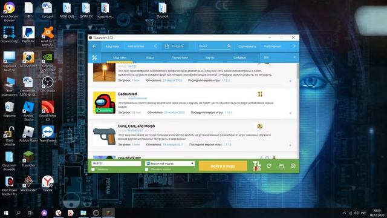Switch to the Карты tab

click(x=210, y=58)
